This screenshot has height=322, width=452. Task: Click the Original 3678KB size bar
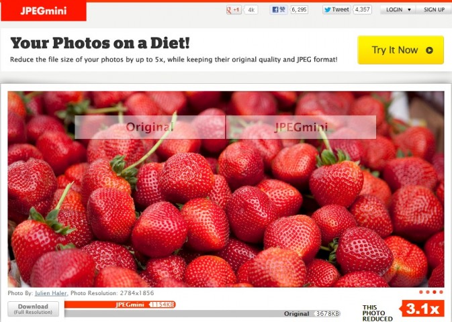point(202,314)
